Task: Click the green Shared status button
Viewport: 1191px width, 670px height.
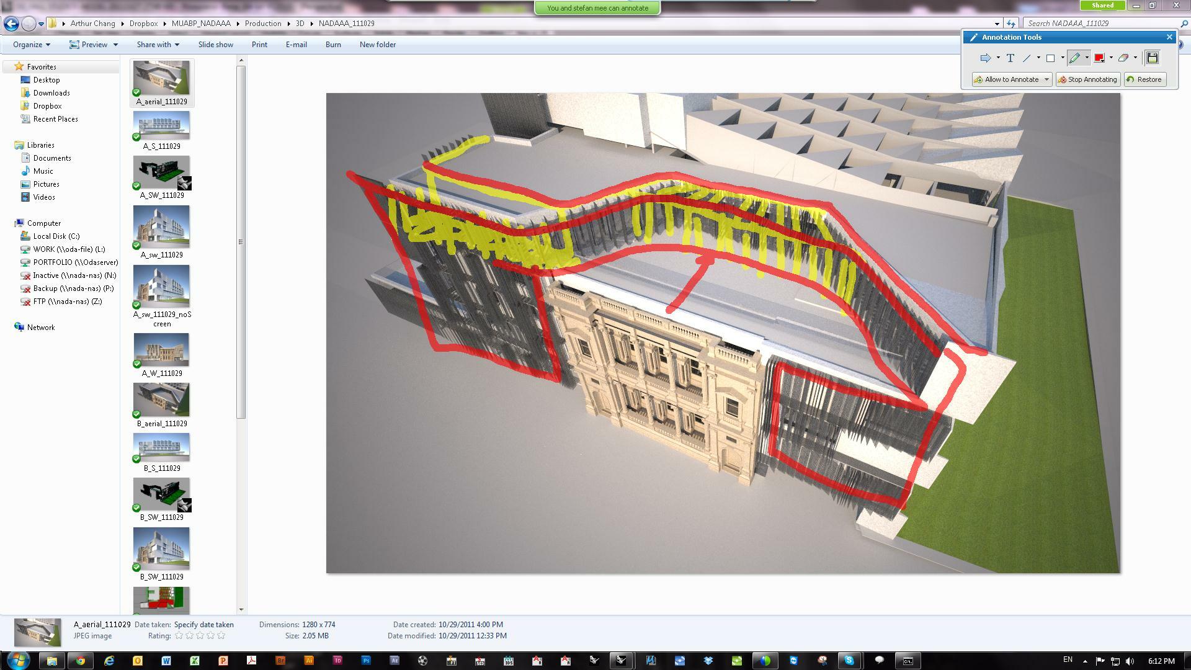Action: (x=1102, y=5)
